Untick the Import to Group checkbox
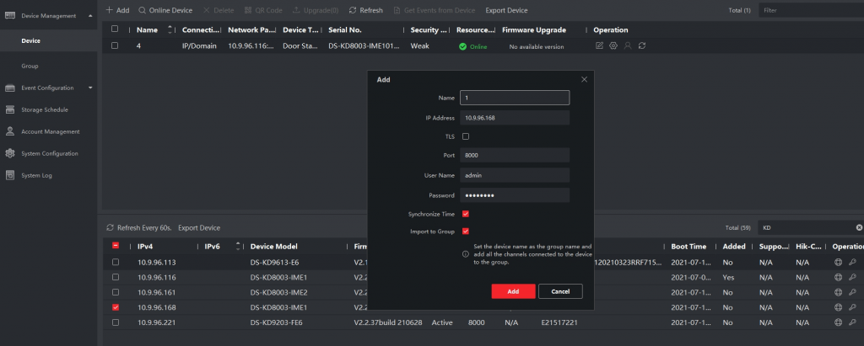This screenshot has height=346, width=864. coord(466,231)
